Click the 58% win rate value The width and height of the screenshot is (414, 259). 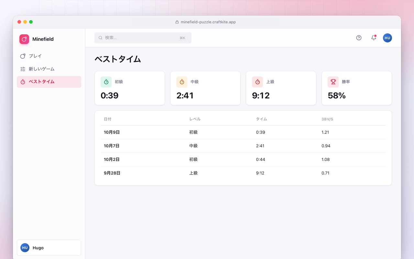coord(337,96)
